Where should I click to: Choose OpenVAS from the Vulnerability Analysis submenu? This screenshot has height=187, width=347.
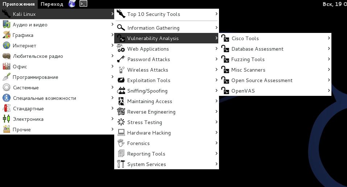pos(243,91)
